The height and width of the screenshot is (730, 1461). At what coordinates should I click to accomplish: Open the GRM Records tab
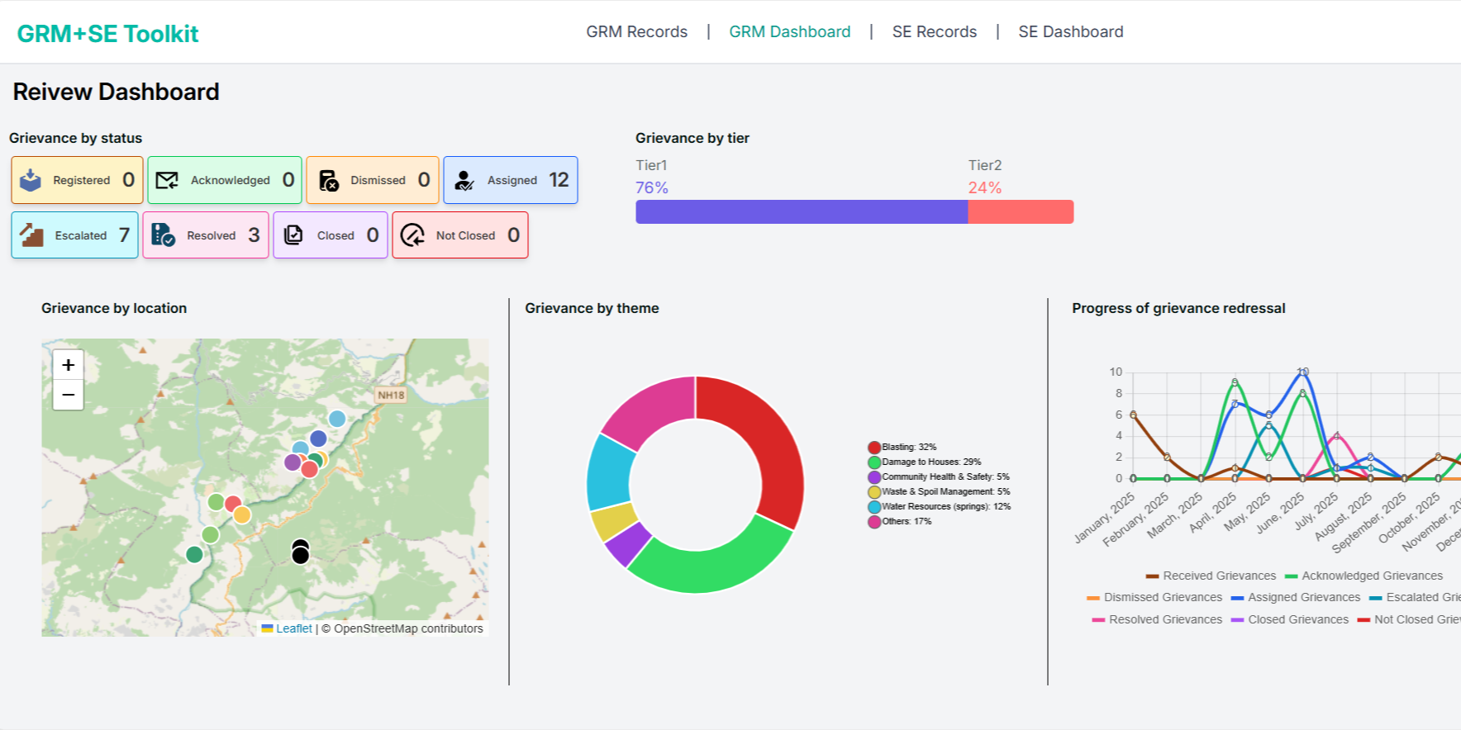click(636, 31)
